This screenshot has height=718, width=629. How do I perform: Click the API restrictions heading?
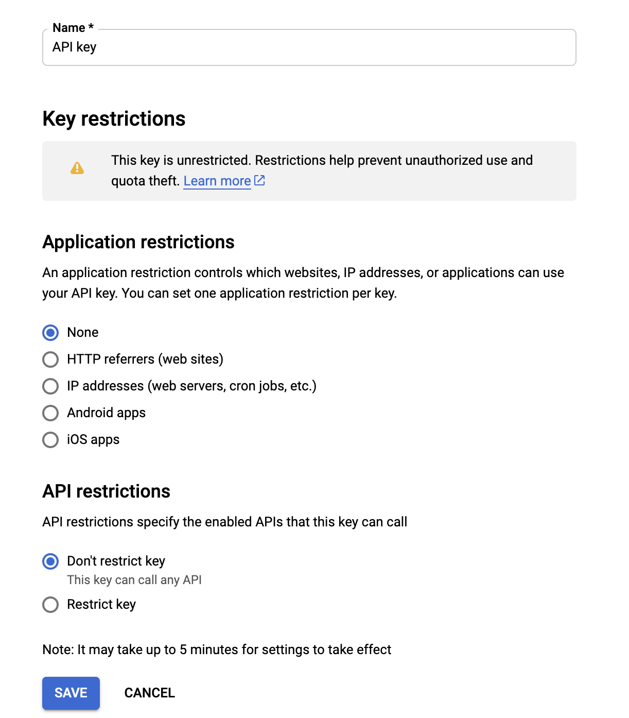[x=107, y=491]
